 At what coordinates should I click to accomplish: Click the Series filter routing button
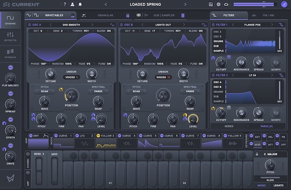pyautogui.click(x=229, y=126)
